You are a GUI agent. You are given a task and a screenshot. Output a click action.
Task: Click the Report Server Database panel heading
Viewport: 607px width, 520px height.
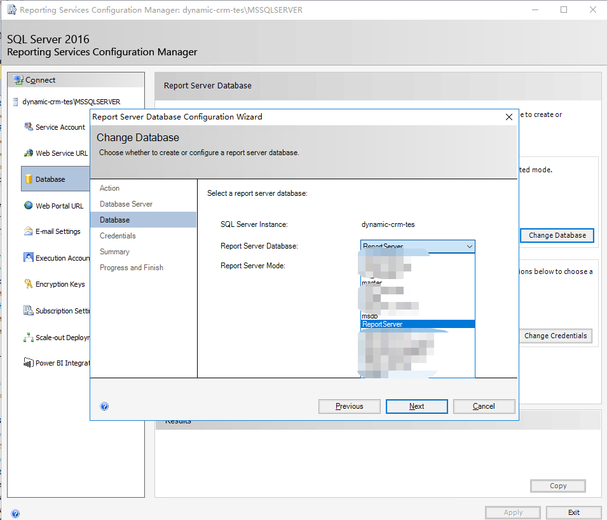click(x=207, y=86)
